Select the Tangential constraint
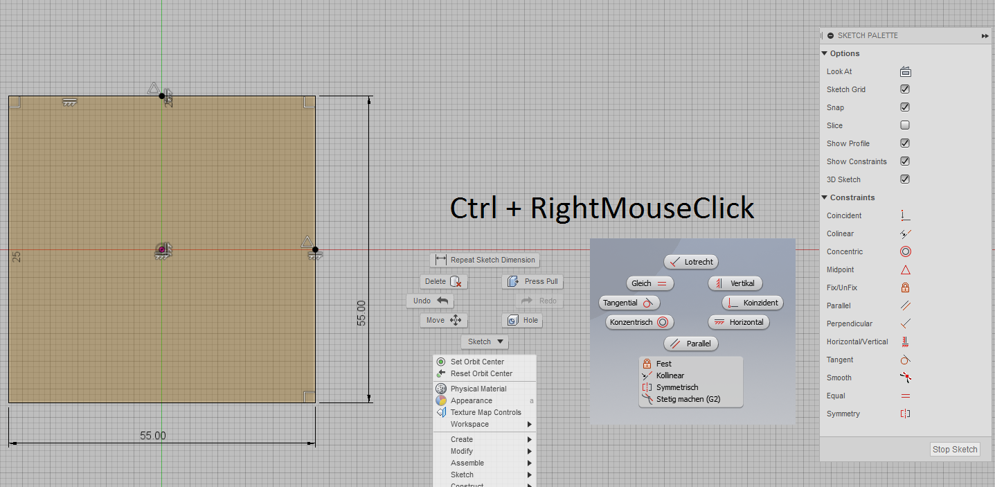Image resolution: width=995 pixels, height=487 pixels. click(x=629, y=303)
